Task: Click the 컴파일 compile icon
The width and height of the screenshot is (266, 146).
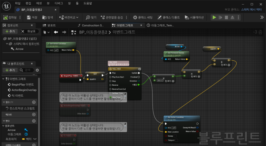Action: click(5, 17)
